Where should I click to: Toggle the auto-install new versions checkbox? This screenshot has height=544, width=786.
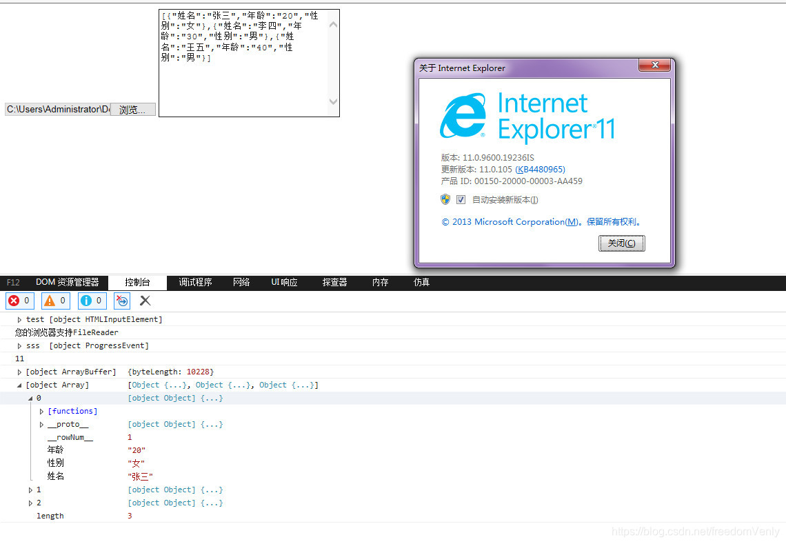coord(461,199)
